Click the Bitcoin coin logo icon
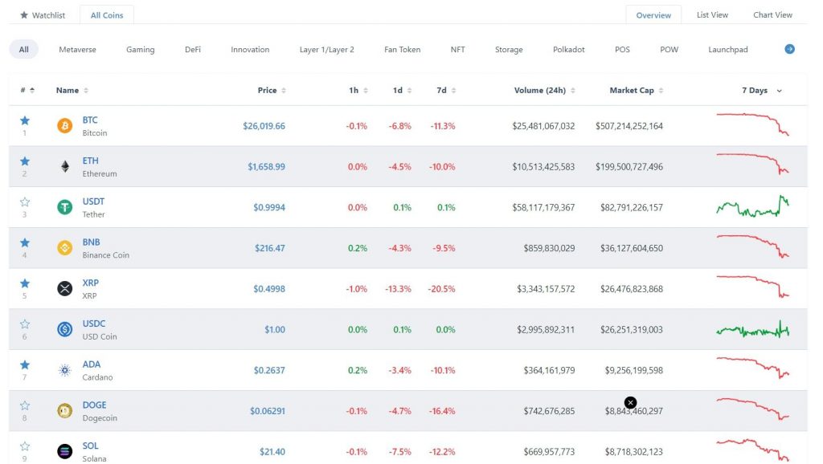Viewport: 823px width, 464px height. tap(64, 126)
